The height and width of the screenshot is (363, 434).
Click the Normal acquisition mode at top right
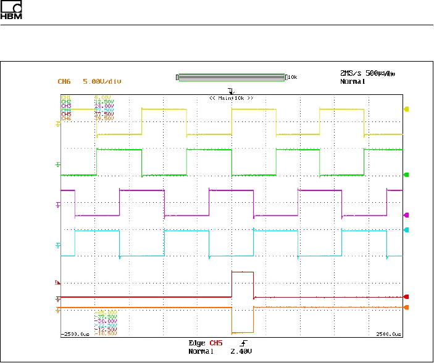[353, 81]
